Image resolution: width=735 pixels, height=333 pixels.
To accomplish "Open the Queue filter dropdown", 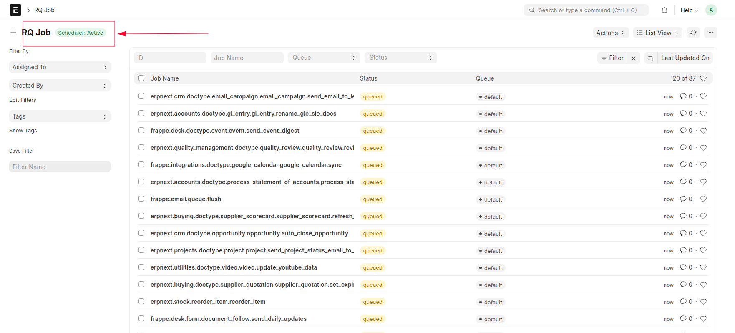I will pyautogui.click(x=324, y=58).
